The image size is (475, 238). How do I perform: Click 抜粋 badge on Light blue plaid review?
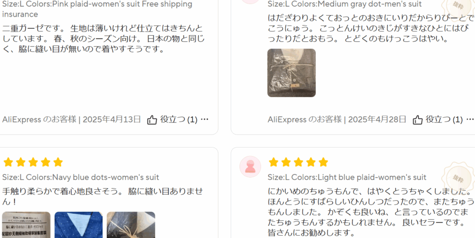(x=458, y=179)
